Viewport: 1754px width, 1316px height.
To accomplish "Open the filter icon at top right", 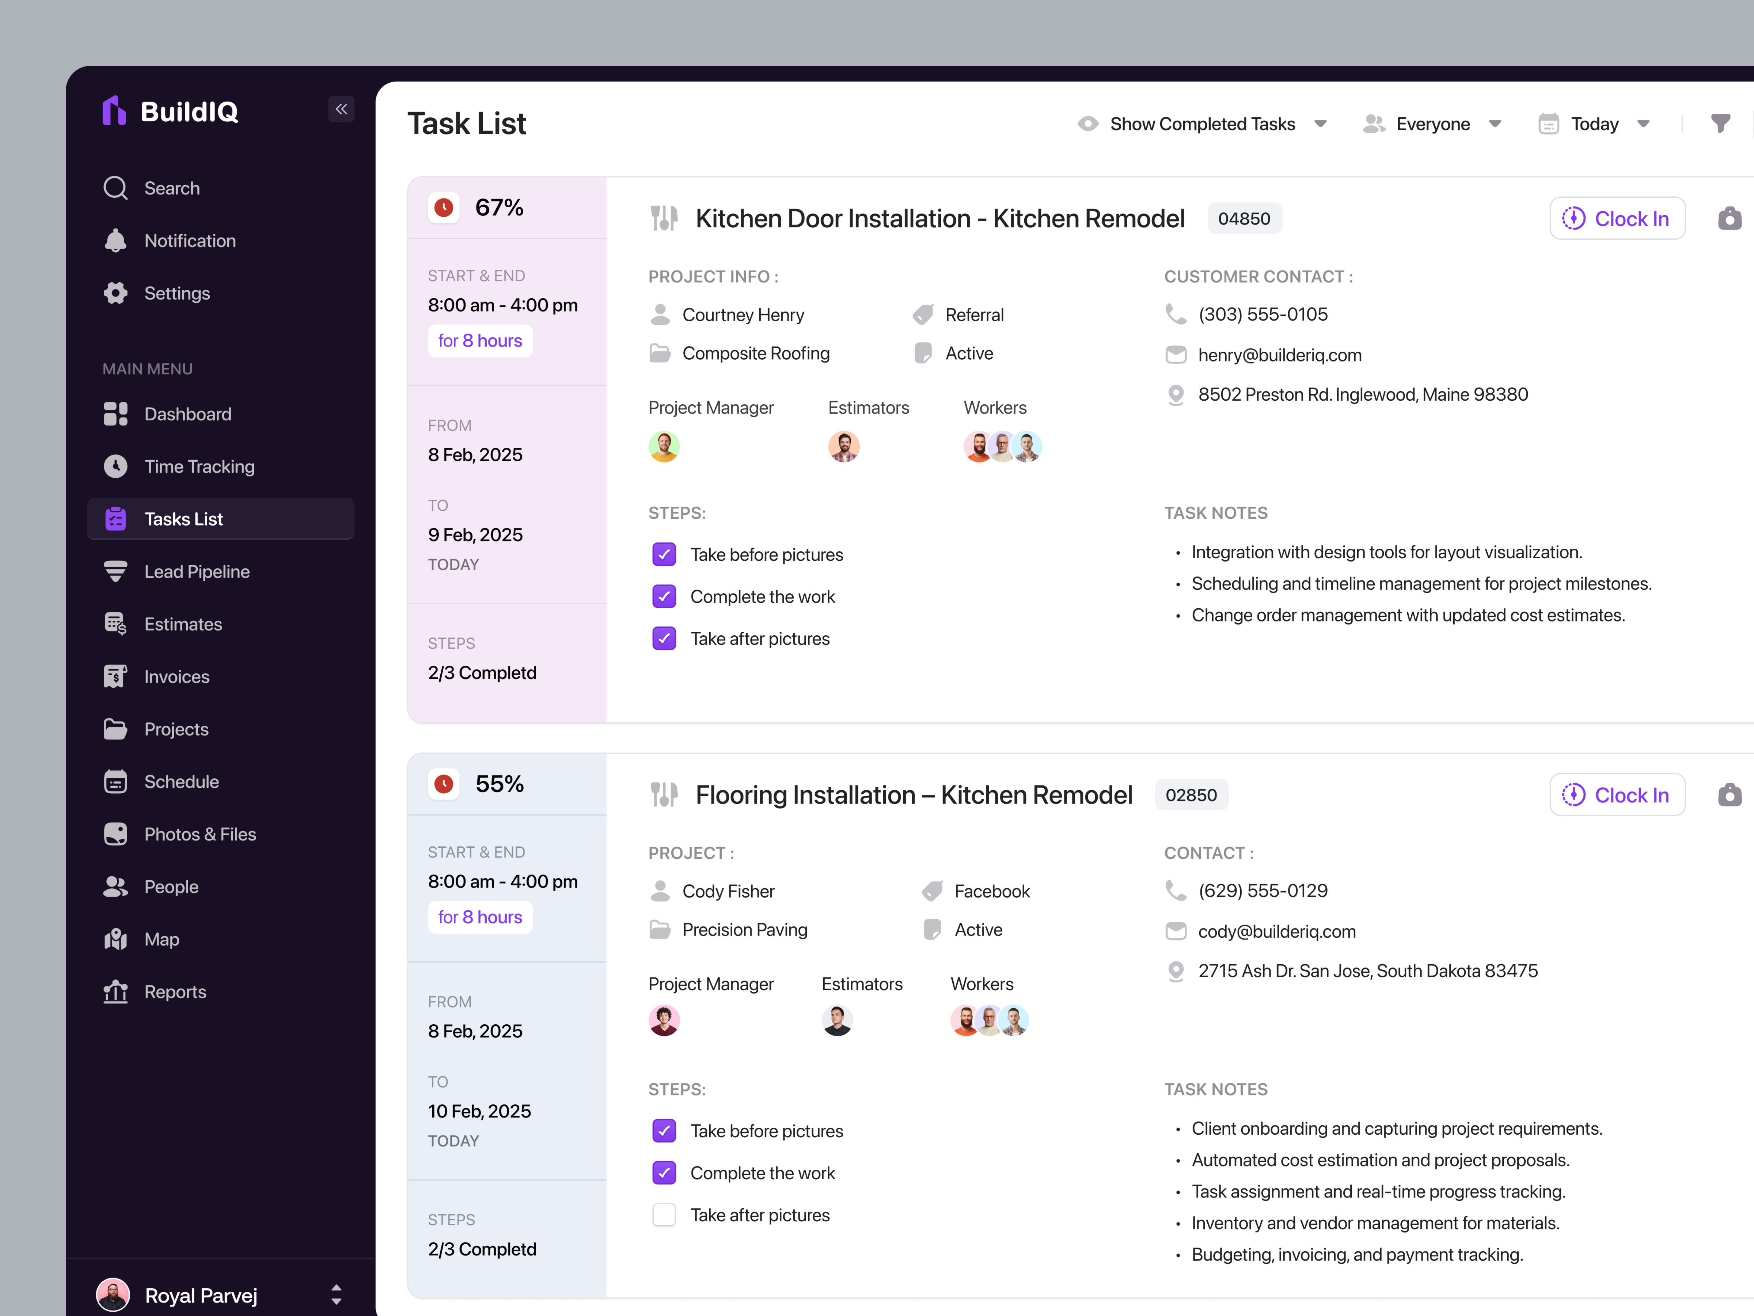I will click(x=1721, y=123).
